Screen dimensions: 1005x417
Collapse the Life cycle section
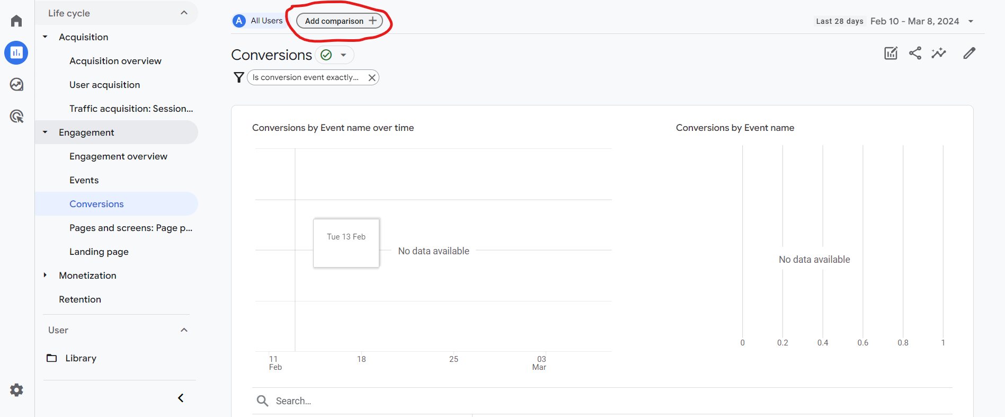coord(184,13)
